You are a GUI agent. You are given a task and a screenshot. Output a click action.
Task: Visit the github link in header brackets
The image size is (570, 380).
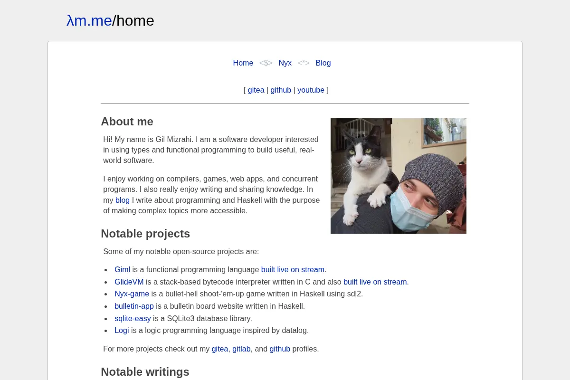click(x=281, y=90)
